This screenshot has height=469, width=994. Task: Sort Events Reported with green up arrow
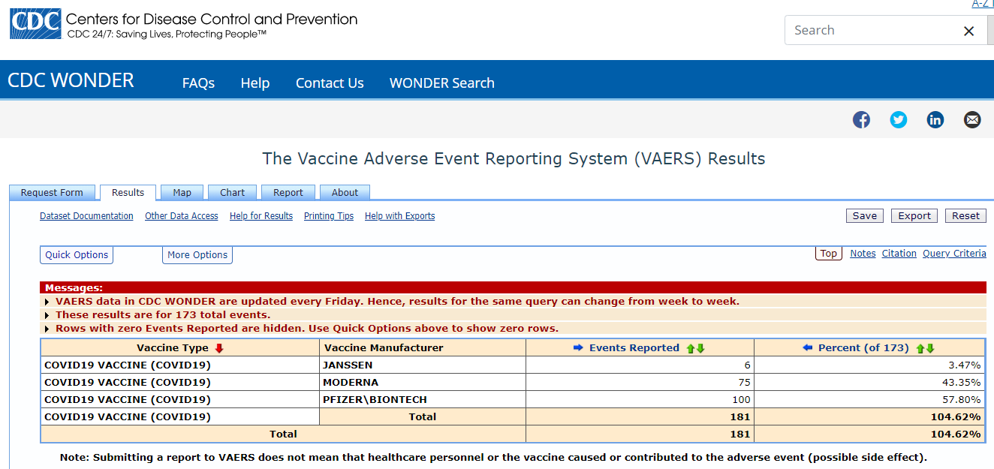click(691, 348)
